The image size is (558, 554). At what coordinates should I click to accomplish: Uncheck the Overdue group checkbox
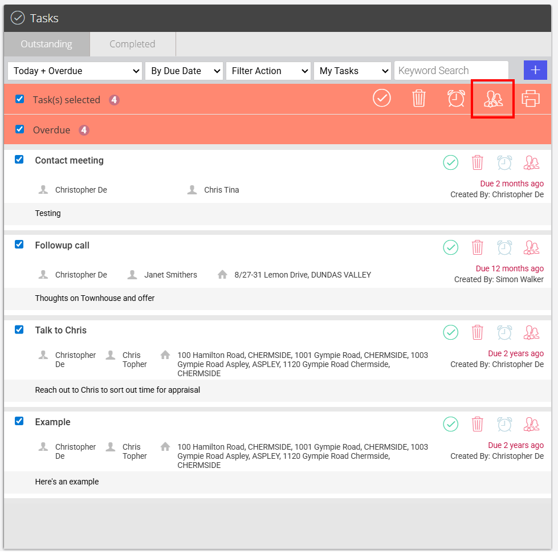pyautogui.click(x=19, y=129)
